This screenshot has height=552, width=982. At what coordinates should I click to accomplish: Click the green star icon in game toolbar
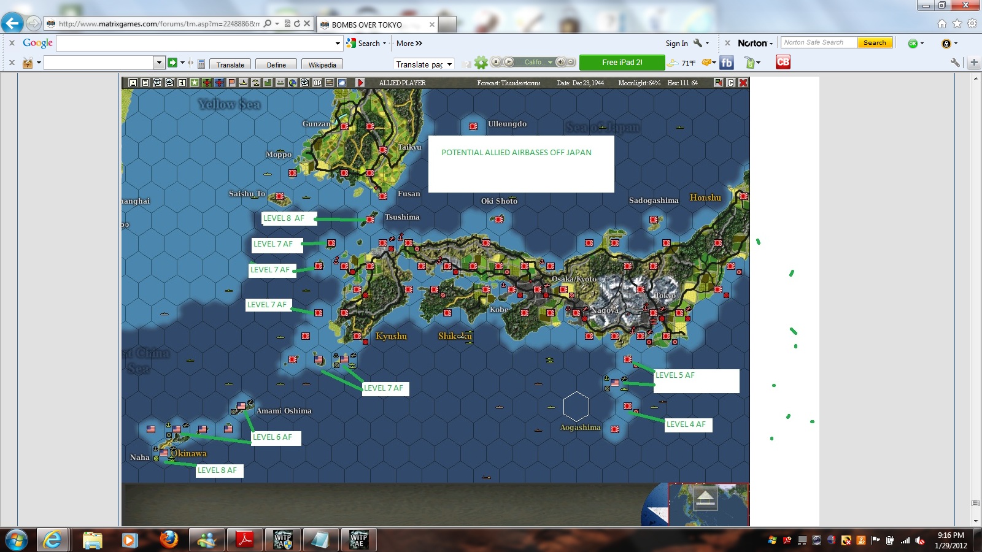195,83
